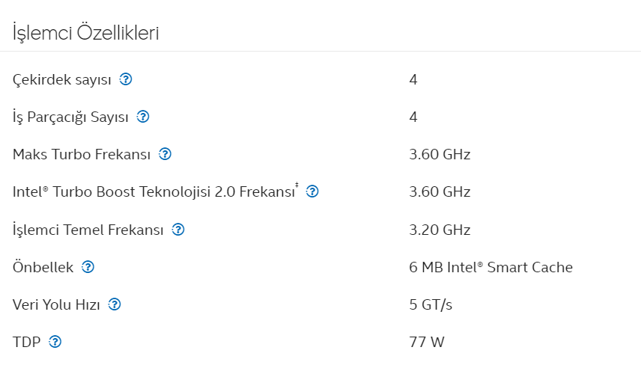Click the 5 GT/s value text

click(431, 304)
